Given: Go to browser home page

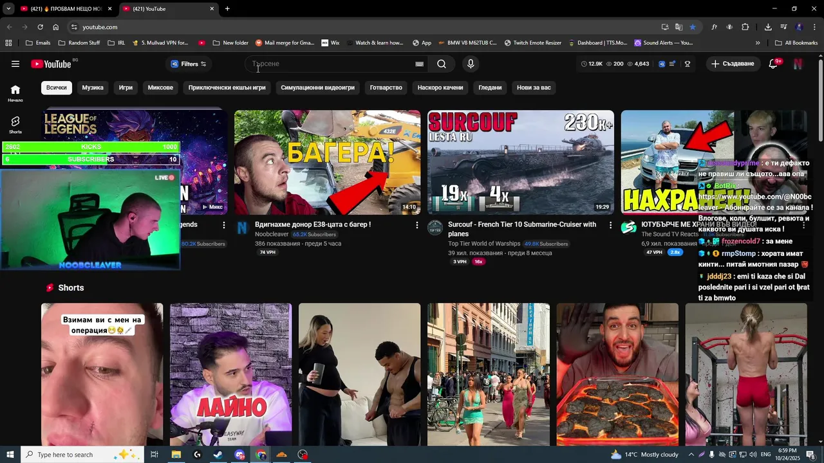Looking at the screenshot, I should point(55,27).
